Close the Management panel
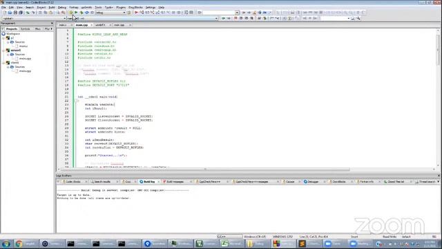Viewport: 442px width, 249px height. click(52, 24)
